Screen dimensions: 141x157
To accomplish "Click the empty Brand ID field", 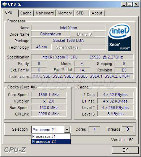I will (100, 34).
